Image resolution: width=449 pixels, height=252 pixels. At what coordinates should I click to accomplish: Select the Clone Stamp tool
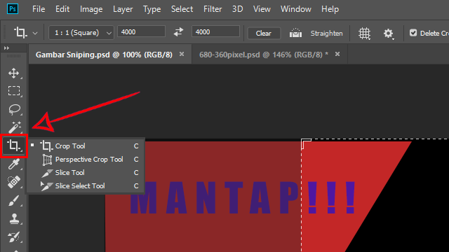(14, 219)
